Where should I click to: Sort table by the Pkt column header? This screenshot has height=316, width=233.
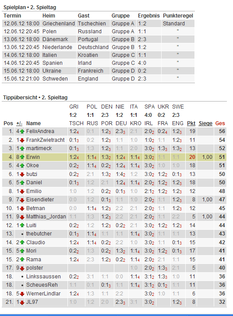point(191,123)
